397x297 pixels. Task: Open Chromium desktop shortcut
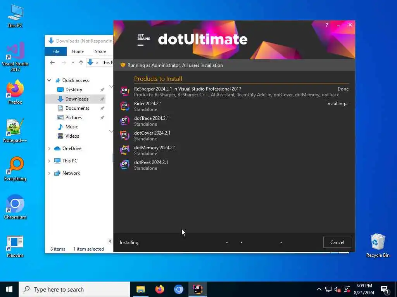tap(15, 207)
